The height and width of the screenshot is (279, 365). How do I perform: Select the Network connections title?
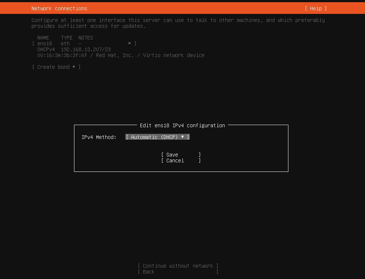tap(59, 8)
